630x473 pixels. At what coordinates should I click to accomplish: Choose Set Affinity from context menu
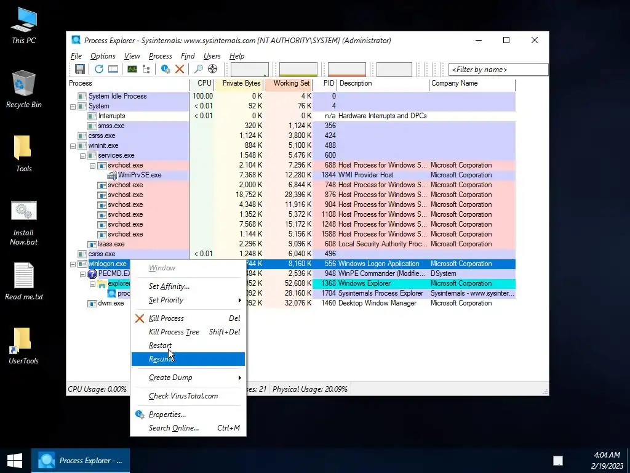(188, 286)
